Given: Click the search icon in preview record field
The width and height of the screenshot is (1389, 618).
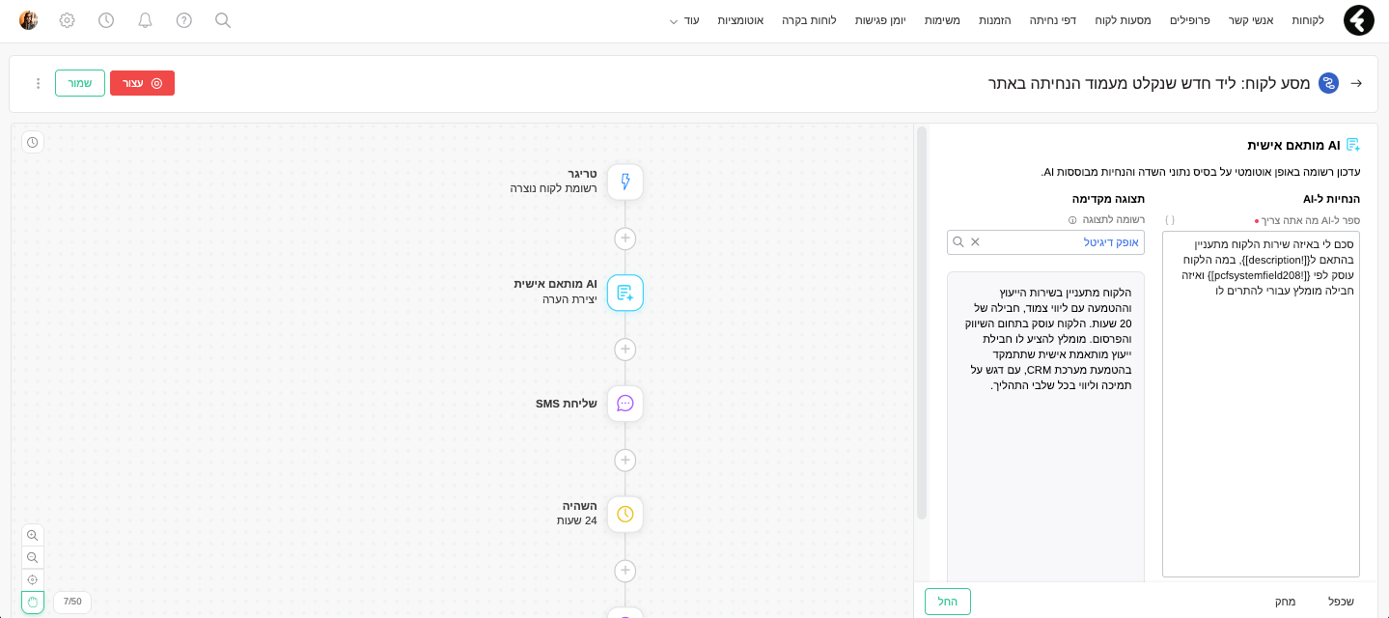Looking at the screenshot, I should tap(958, 242).
